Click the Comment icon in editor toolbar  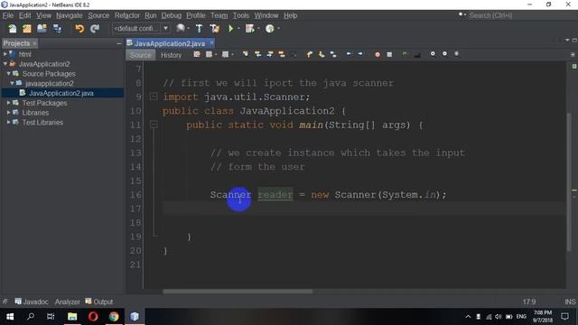point(406,54)
